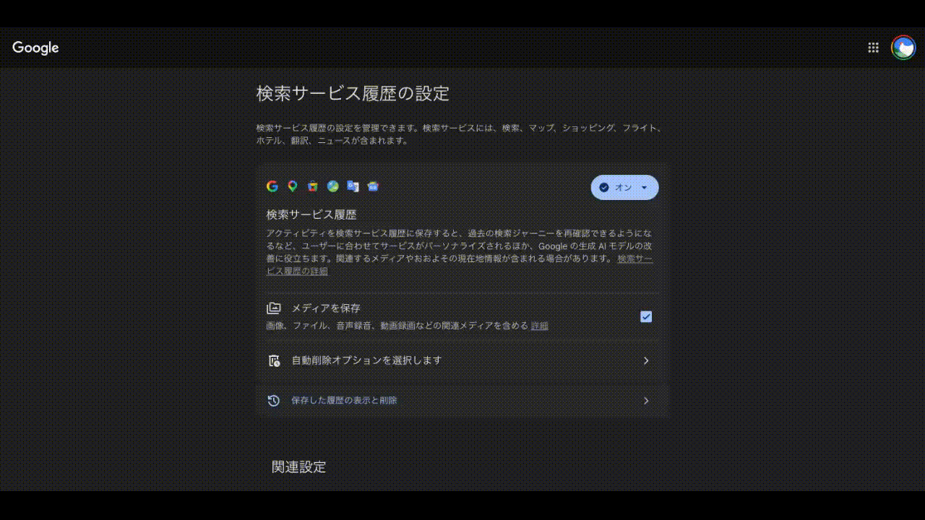Uncheck the メディアを保存 checkbox
925x520 pixels.
coord(646,316)
